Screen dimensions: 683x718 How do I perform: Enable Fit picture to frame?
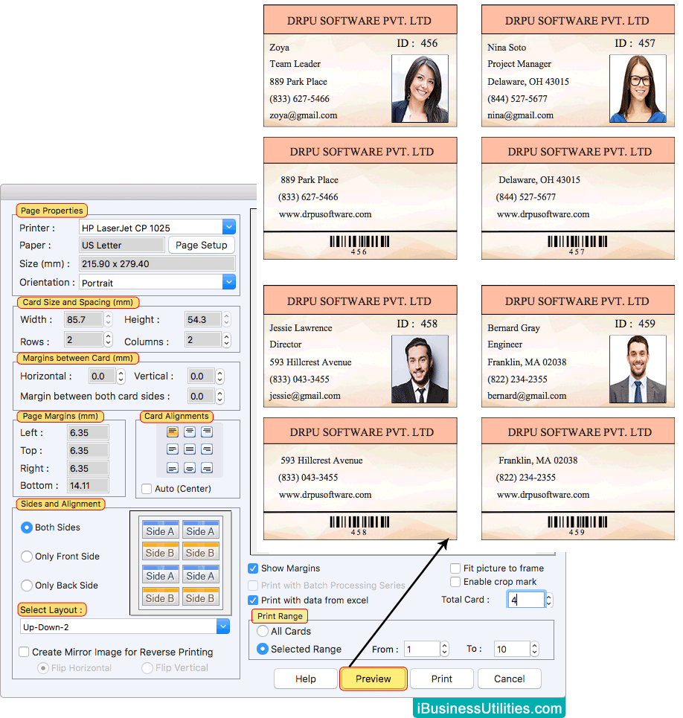pos(455,568)
